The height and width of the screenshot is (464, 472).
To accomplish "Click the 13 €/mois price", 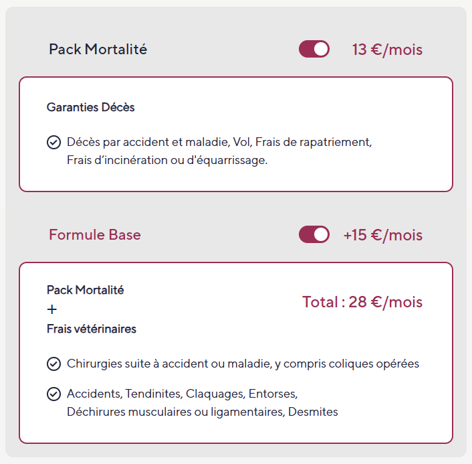I will [387, 50].
